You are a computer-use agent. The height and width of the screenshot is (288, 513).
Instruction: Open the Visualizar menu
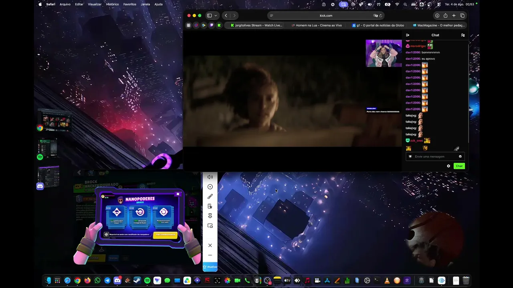coord(95,4)
